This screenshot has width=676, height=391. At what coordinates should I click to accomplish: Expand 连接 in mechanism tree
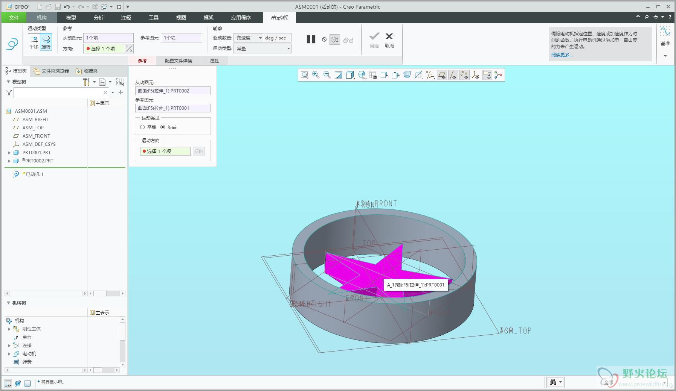pos(9,346)
